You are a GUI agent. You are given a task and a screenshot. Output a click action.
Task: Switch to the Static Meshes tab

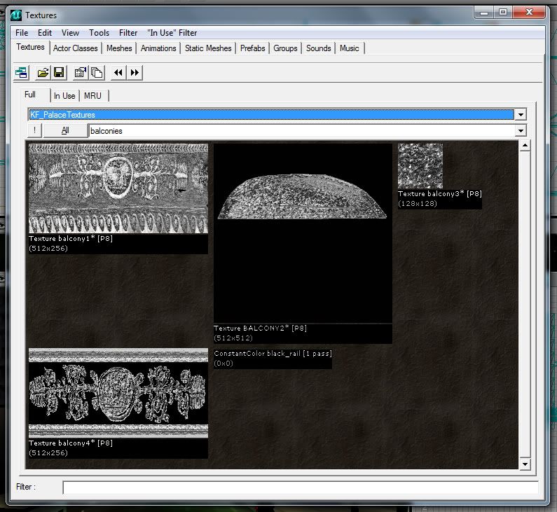click(x=208, y=48)
